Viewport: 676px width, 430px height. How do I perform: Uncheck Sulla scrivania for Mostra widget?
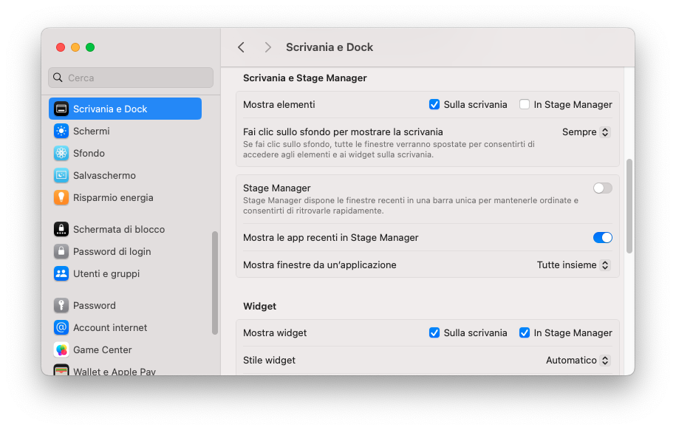coord(434,333)
